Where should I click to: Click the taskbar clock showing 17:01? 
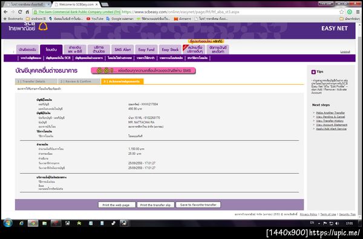(x=350, y=223)
